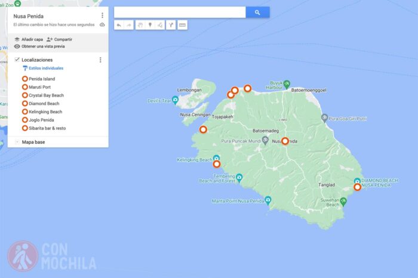Click the Manta Point Nusa Penida pin
The width and height of the screenshot is (418, 278).
pyautogui.click(x=268, y=200)
